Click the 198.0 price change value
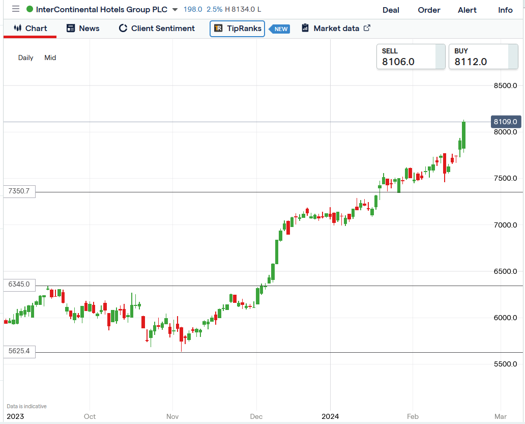This screenshot has height=424, width=525. tap(193, 9)
